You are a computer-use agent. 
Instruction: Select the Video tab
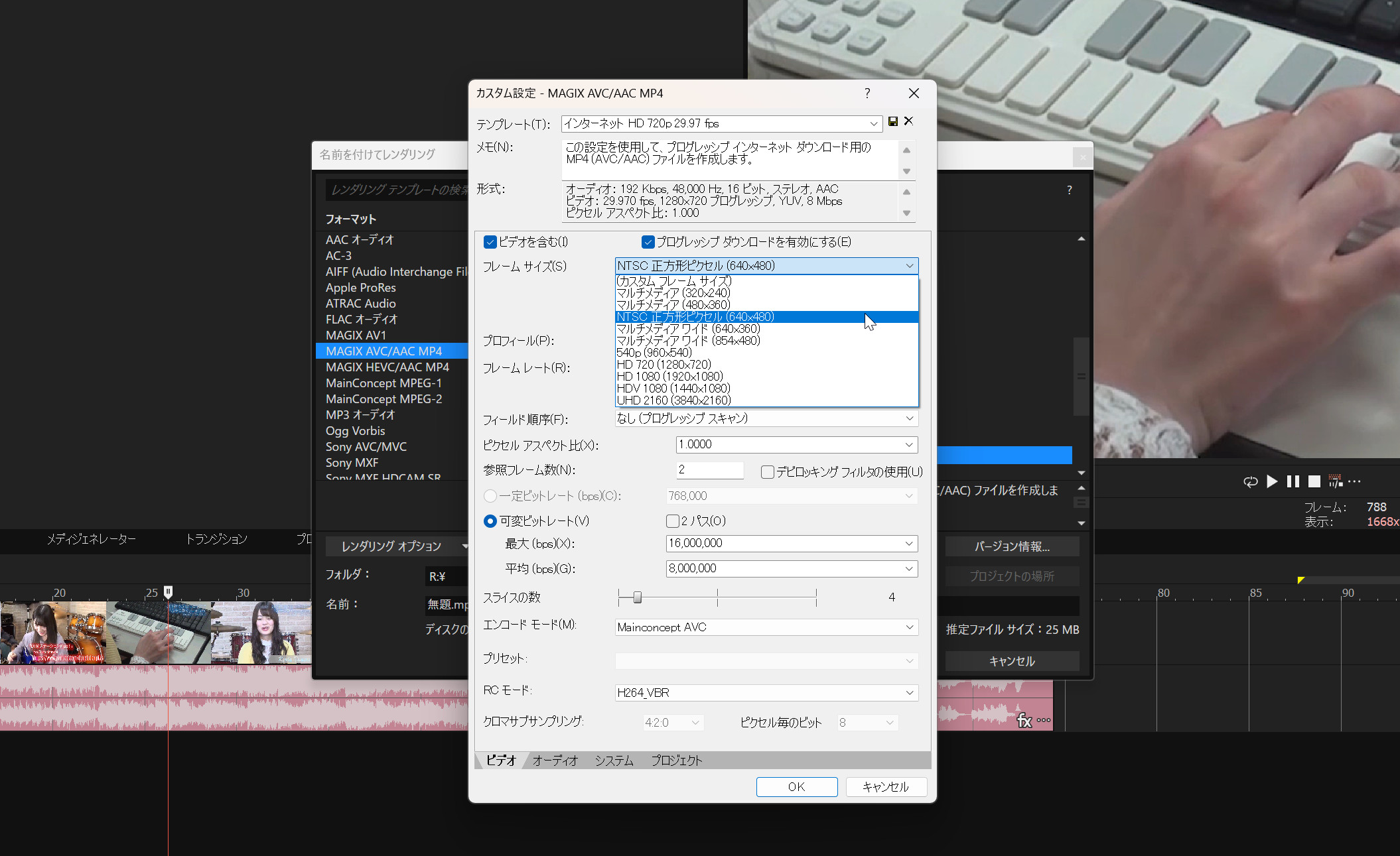(x=501, y=761)
